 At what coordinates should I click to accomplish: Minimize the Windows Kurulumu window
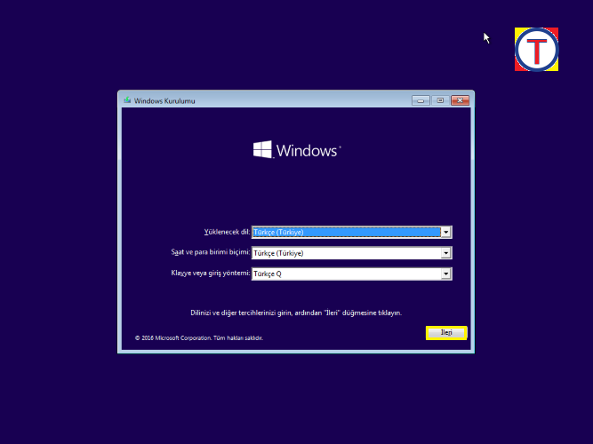coord(421,100)
